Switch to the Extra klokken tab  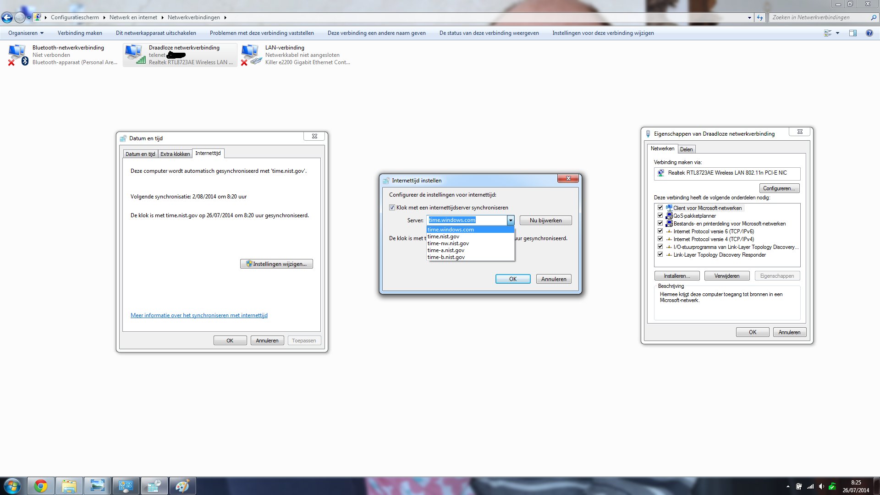tap(175, 154)
